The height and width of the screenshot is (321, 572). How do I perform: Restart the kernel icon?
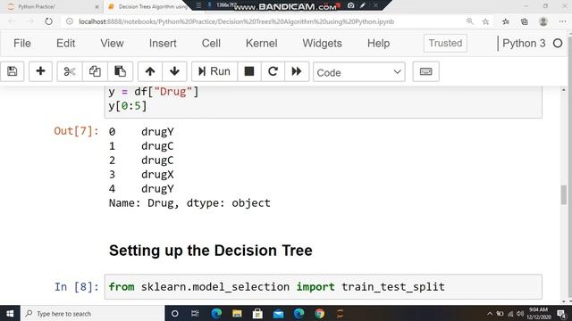273,71
